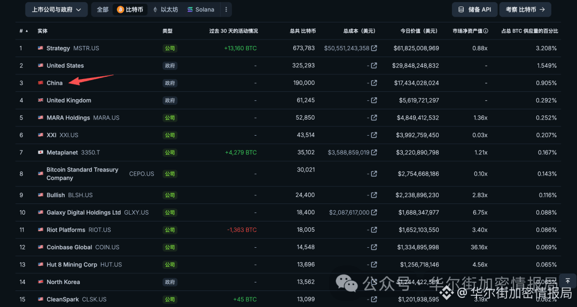Open Bullish row external link icon
The height and width of the screenshot is (307, 577).
point(374,195)
